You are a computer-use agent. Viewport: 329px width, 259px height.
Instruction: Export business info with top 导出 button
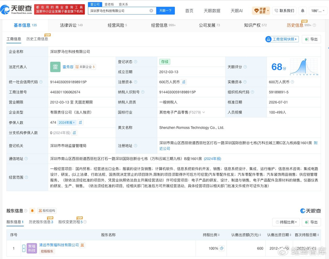tap(311, 39)
